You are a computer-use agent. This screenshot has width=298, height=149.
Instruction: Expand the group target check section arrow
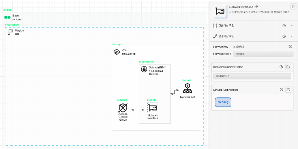coord(292,26)
